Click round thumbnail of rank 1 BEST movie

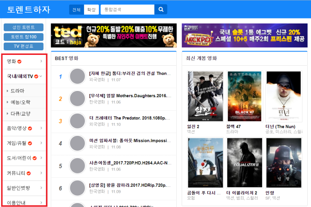click(77, 76)
